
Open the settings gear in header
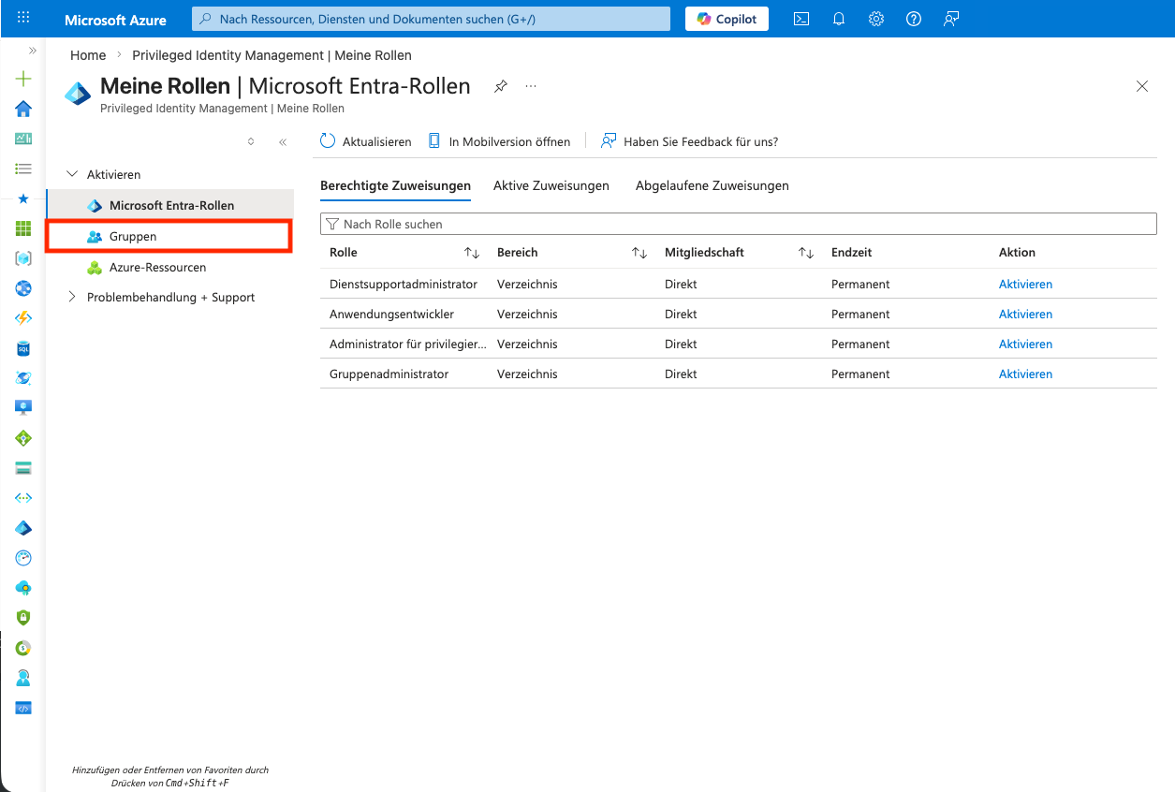[x=876, y=19]
